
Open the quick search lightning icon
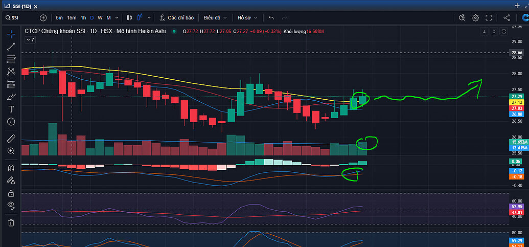point(462,18)
